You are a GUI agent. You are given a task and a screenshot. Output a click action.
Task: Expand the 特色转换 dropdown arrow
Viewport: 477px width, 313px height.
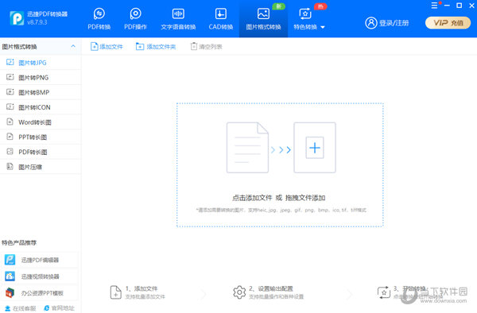323,27
